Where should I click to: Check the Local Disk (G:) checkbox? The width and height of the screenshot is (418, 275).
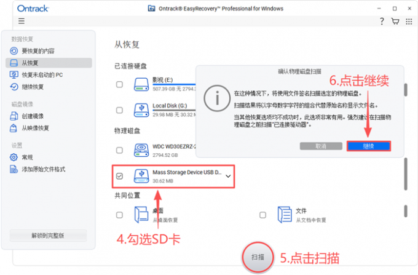click(119, 110)
